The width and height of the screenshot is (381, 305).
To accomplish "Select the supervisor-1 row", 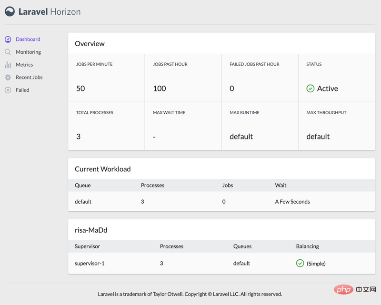I will (221, 263).
